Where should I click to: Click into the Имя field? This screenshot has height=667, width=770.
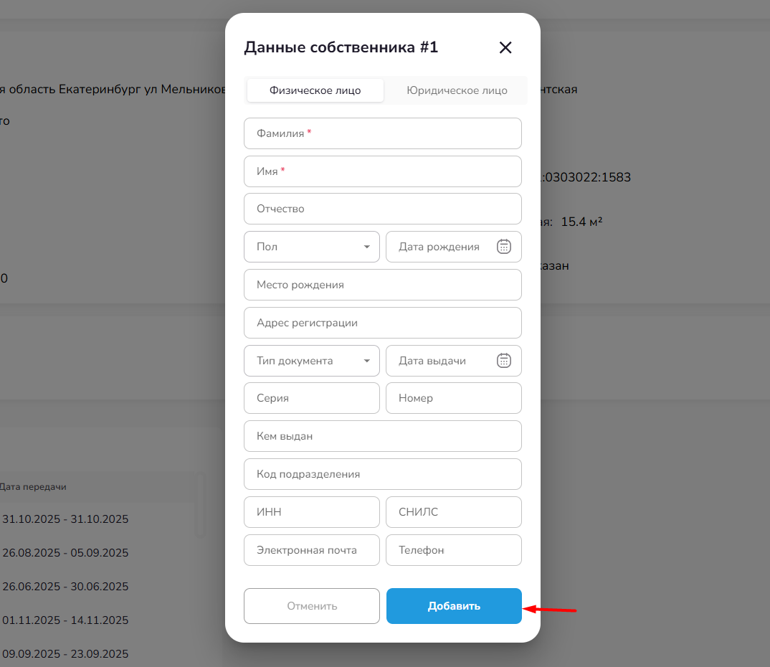coord(383,171)
